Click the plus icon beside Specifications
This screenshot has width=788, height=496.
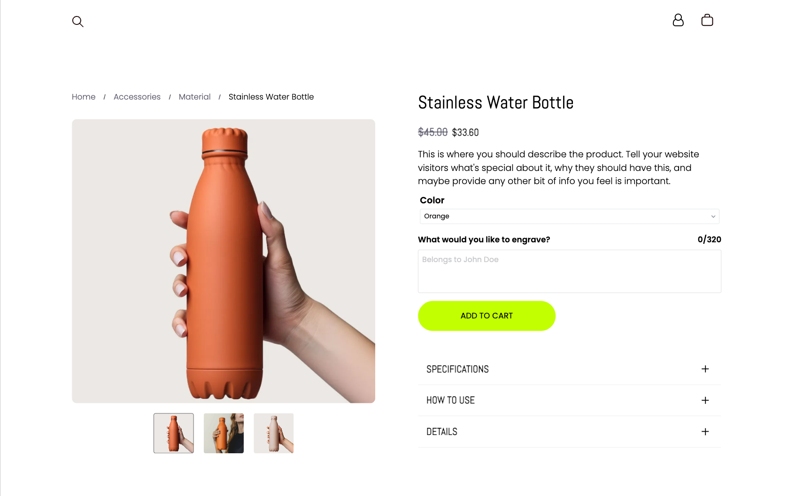click(705, 369)
